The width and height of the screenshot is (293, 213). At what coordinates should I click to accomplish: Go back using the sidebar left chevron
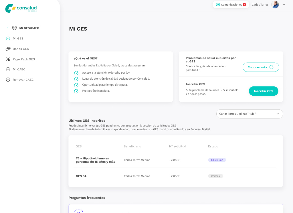[x=8, y=28]
